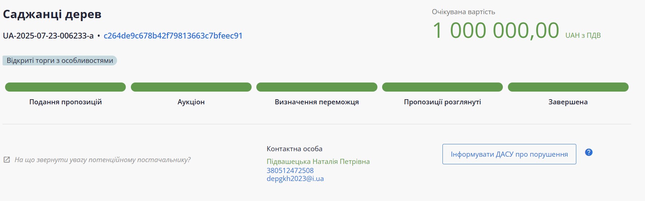
Task: Select the 'Завершена' stage label
Action: (x=568, y=102)
